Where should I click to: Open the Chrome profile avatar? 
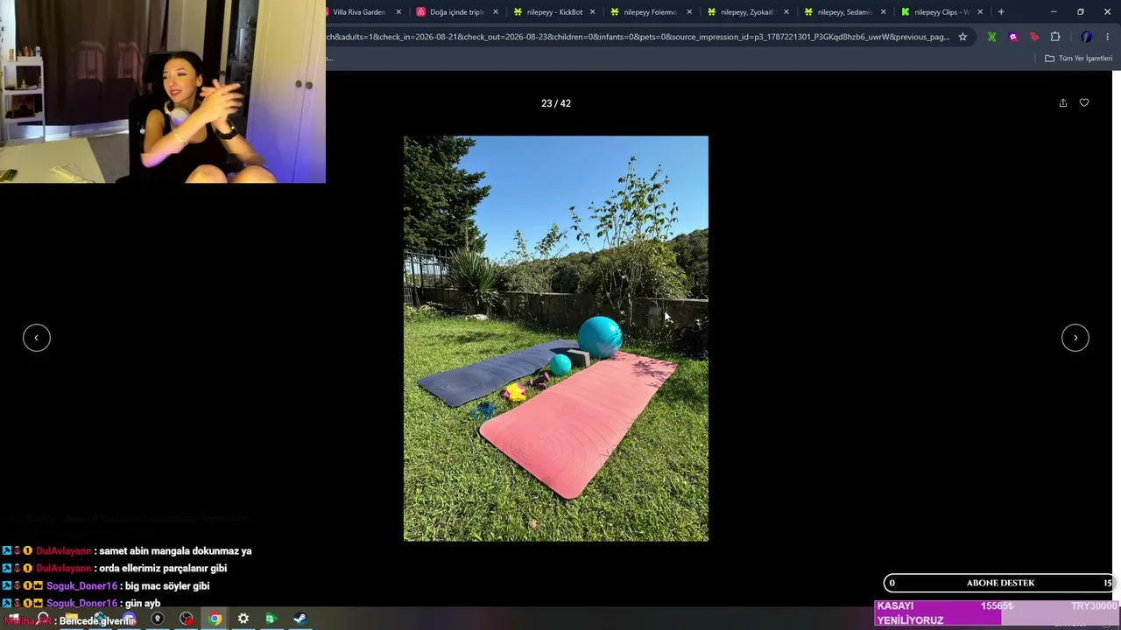tap(1086, 37)
